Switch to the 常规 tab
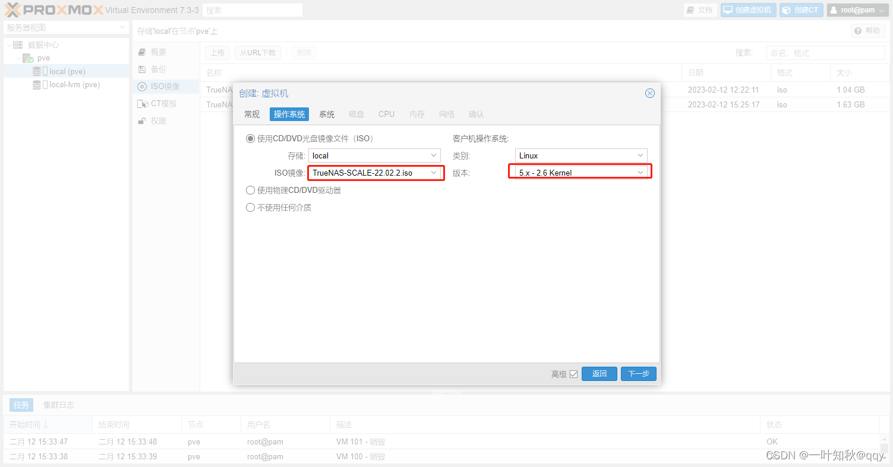The height and width of the screenshot is (467, 893). [x=252, y=114]
